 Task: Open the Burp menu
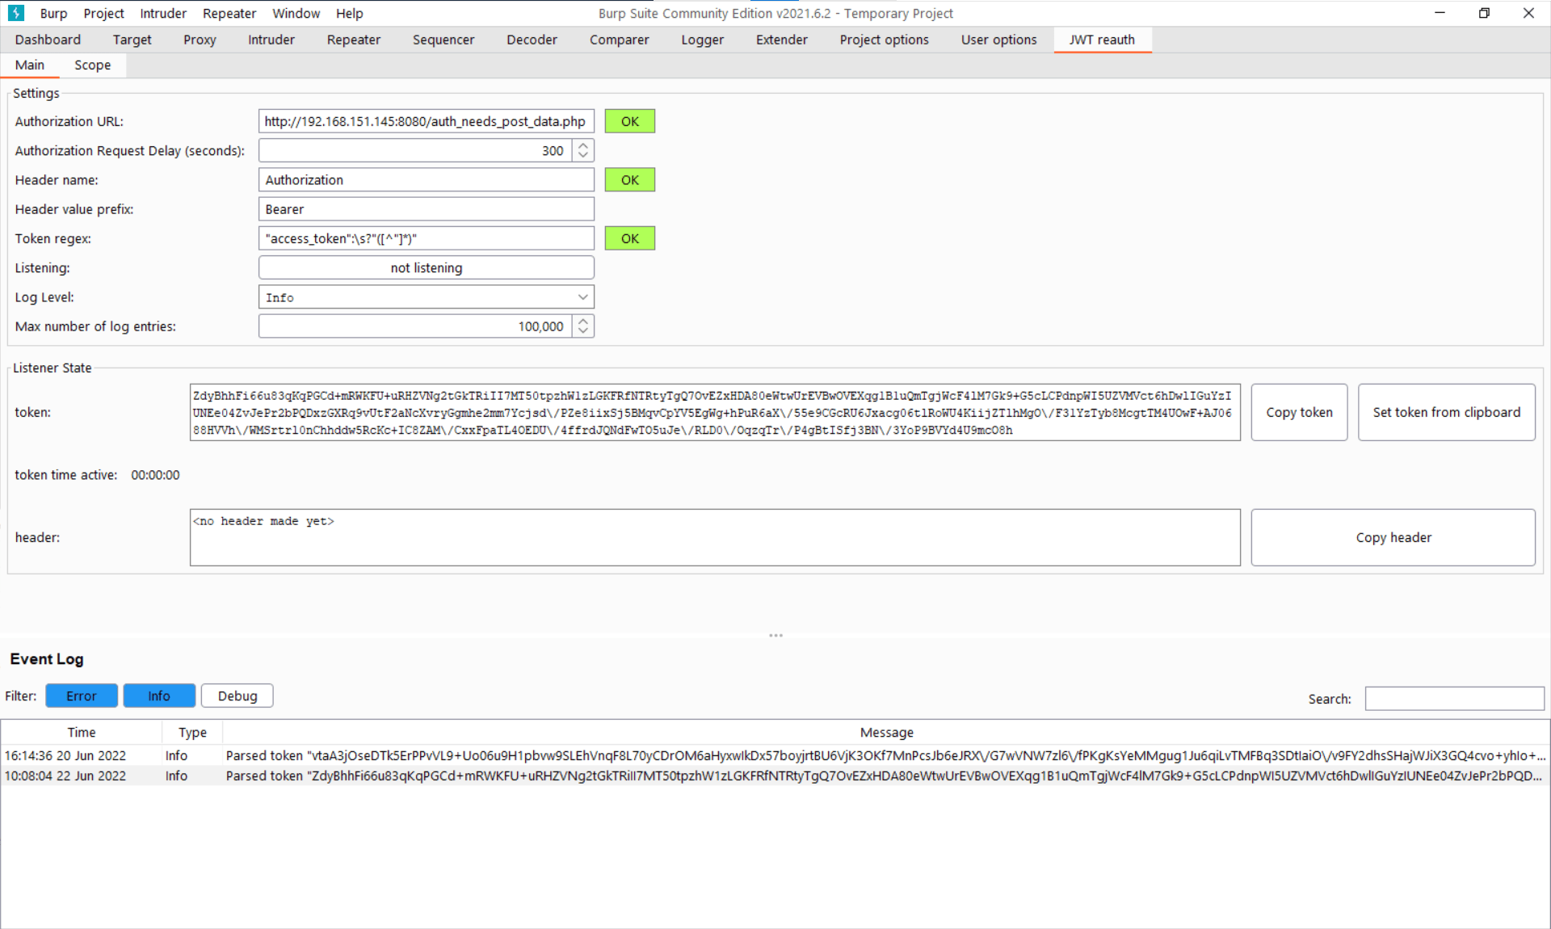point(53,13)
